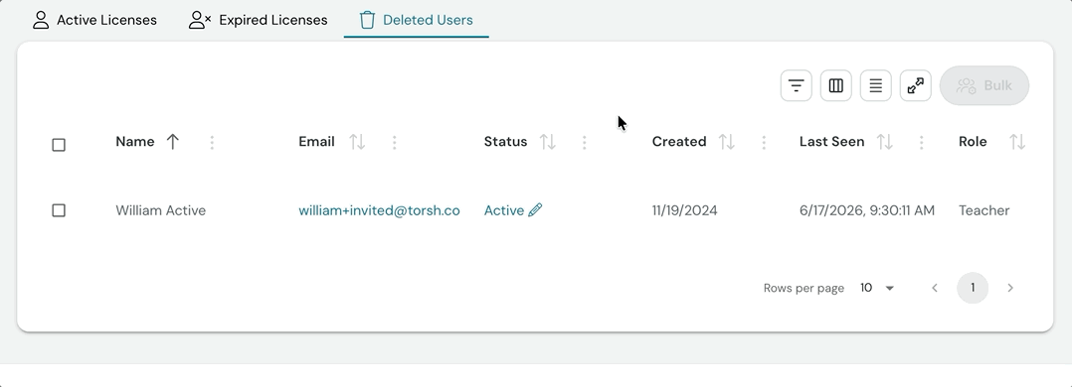Click the Created column header label

679,141
